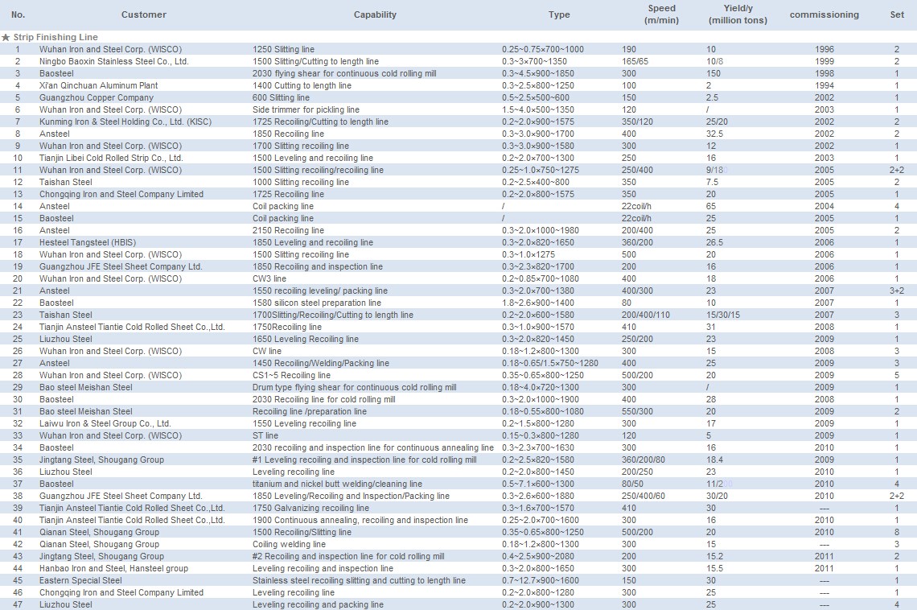Screen dimensions: 917x610
Task: Click yield value 15/30/15
Action: (723, 315)
